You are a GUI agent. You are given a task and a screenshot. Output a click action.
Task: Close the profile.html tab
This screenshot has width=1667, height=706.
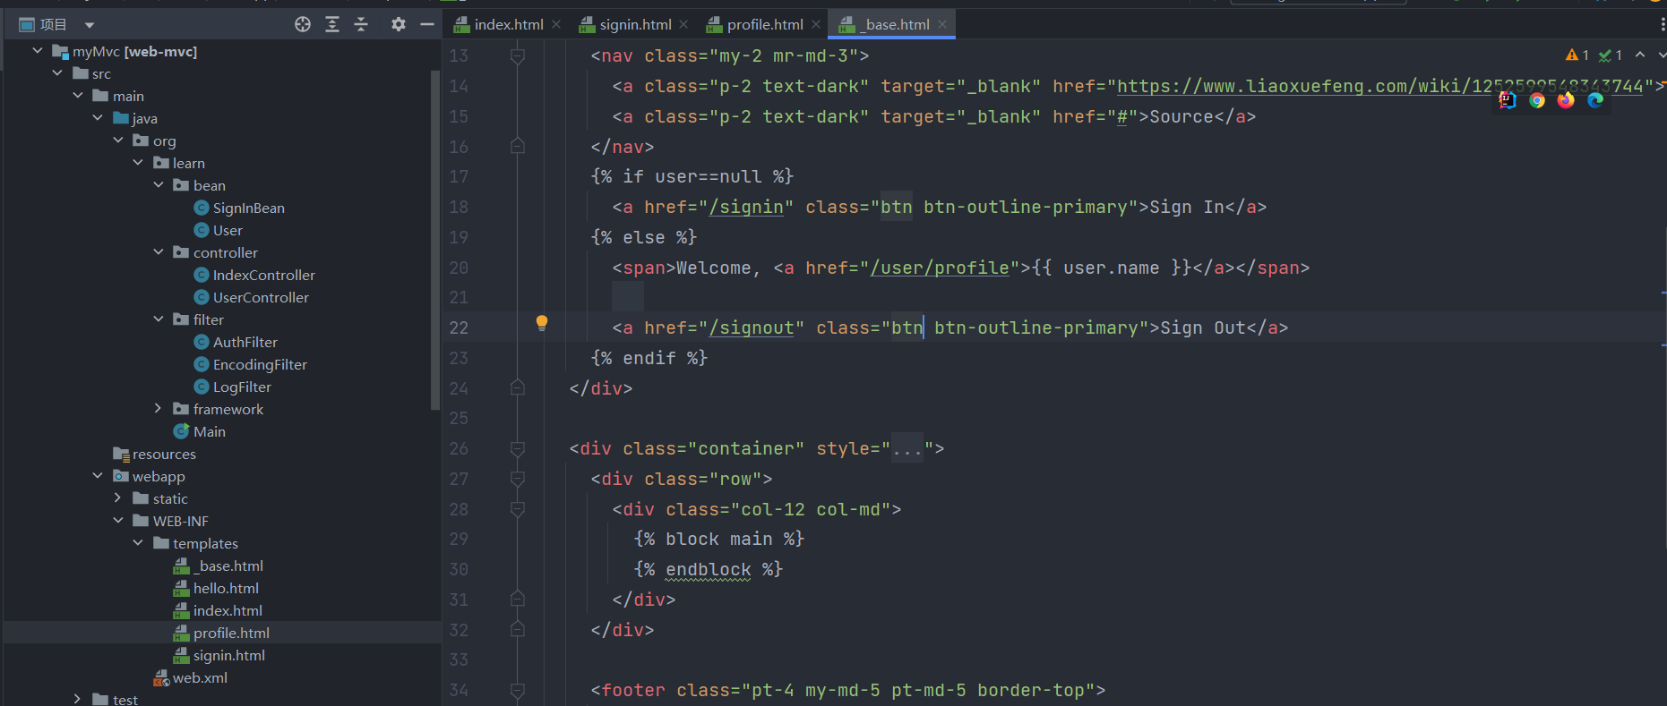click(816, 24)
